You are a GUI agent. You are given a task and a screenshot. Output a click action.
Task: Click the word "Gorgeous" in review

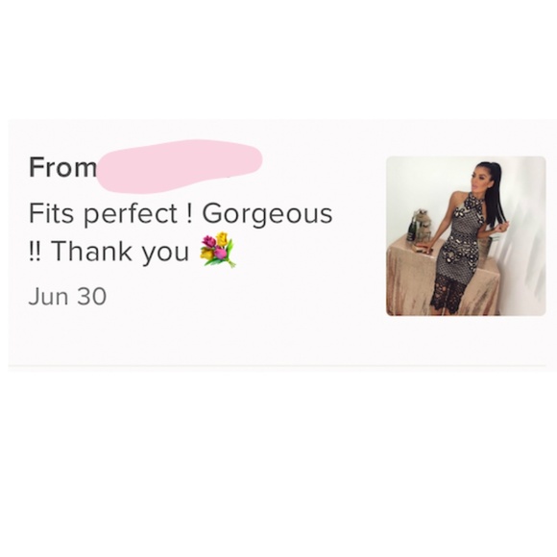click(267, 214)
